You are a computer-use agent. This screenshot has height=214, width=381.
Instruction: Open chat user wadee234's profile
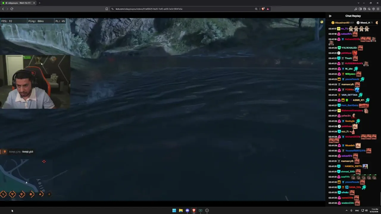(347, 203)
